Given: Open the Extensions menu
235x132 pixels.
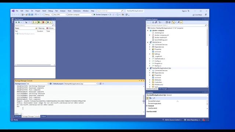Looking at the screenshot, I should coord(77,11).
